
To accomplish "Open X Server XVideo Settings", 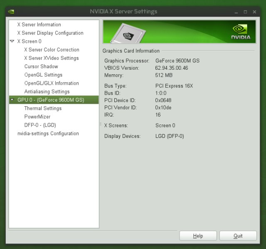I will click(x=52, y=58).
